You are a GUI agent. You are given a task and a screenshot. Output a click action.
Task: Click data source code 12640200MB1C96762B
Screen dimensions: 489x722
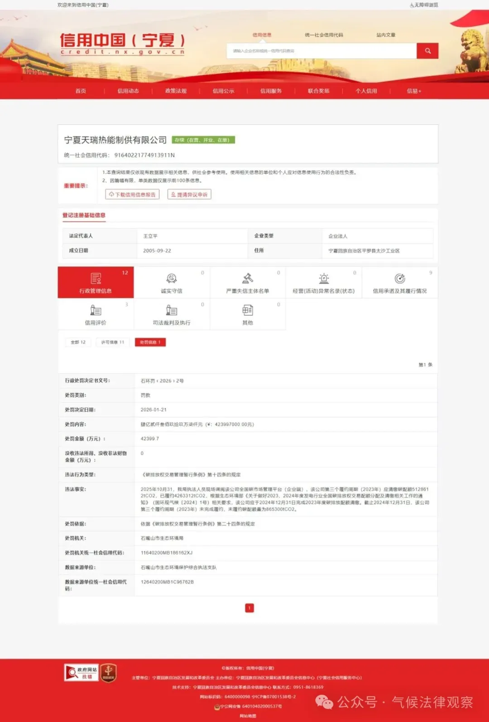pos(167,582)
